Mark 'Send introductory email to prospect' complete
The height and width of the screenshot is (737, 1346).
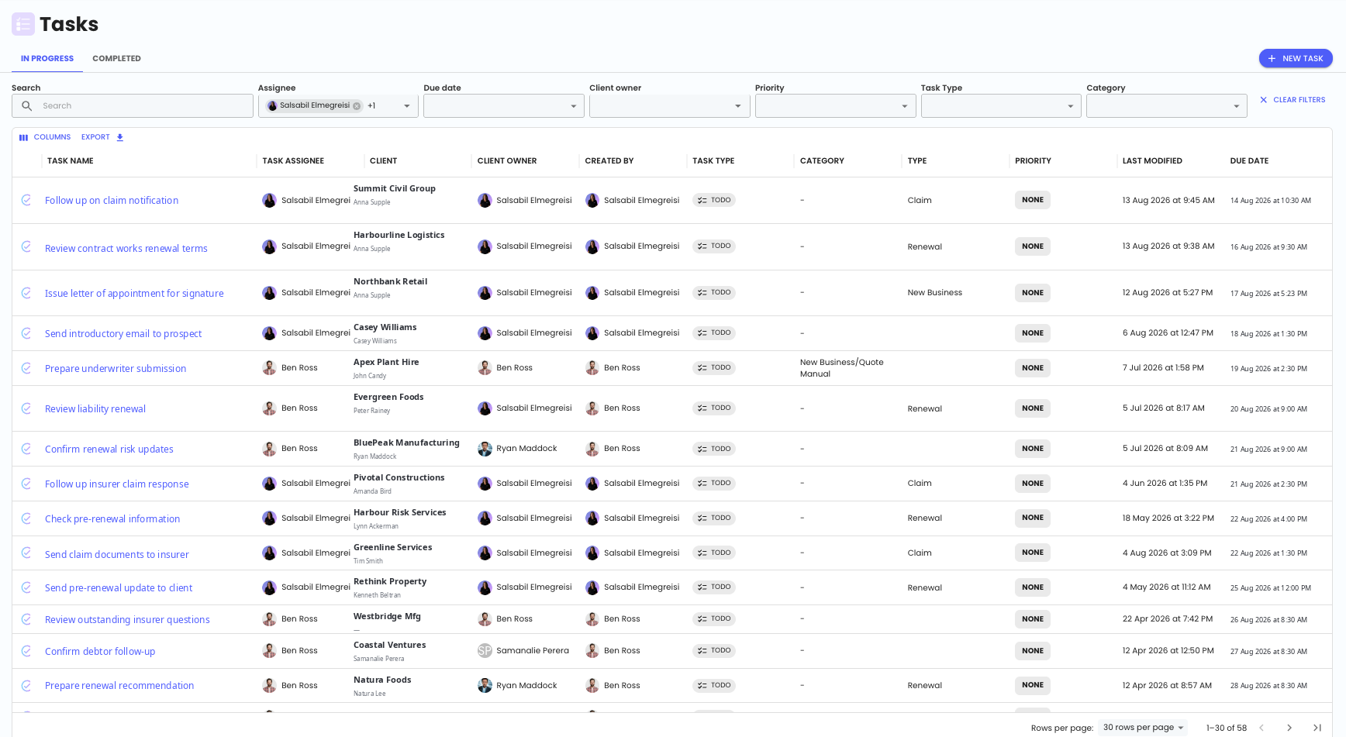26,333
